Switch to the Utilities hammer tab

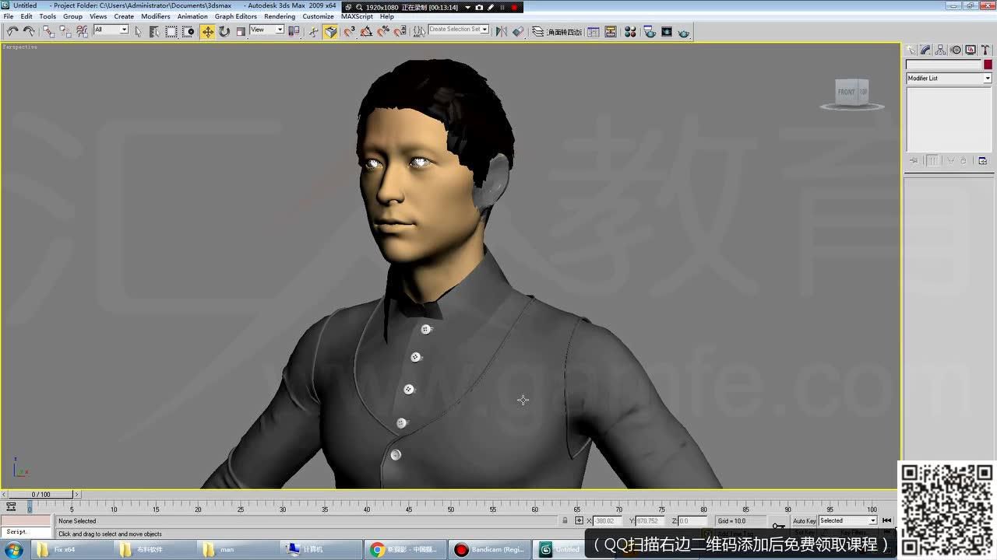[x=985, y=50]
